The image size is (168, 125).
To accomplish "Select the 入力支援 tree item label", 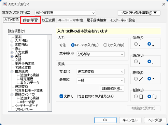I will [x=22, y=52].
